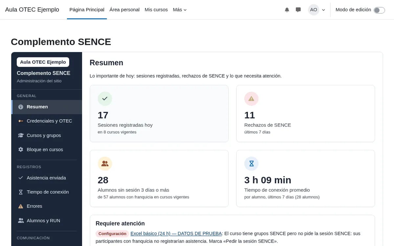The width and height of the screenshot is (394, 246).
Task: Open the Rechazos de SENCE card
Action: pos(306,113)
